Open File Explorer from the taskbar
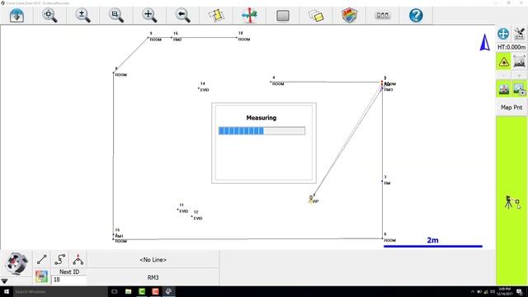Screen dimensions: 528x297 pos(129,291)
